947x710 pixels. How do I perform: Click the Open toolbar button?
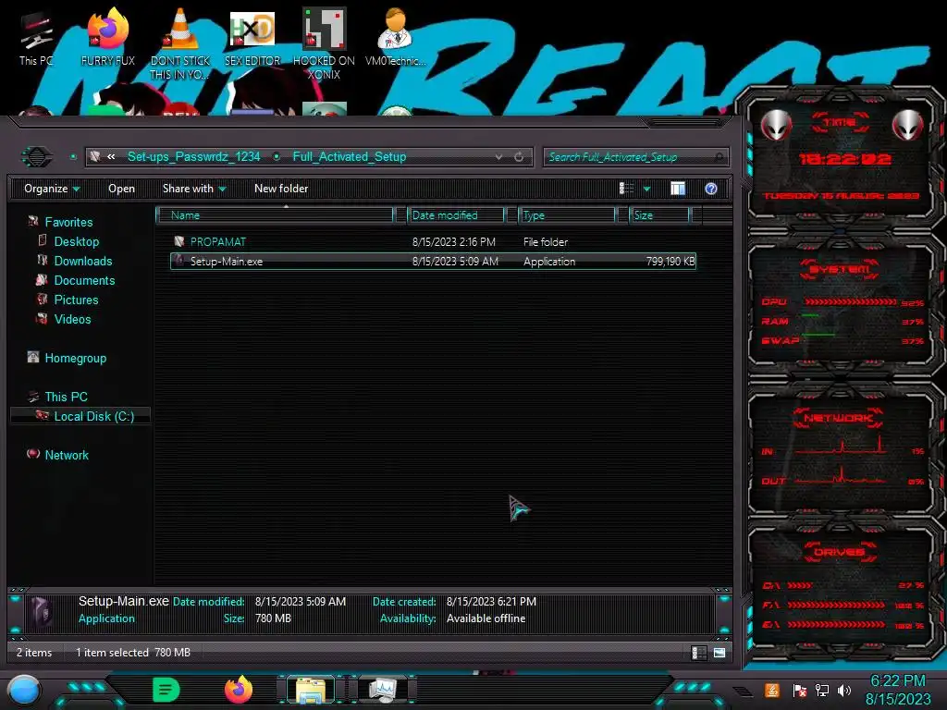(x=121, y=189)
